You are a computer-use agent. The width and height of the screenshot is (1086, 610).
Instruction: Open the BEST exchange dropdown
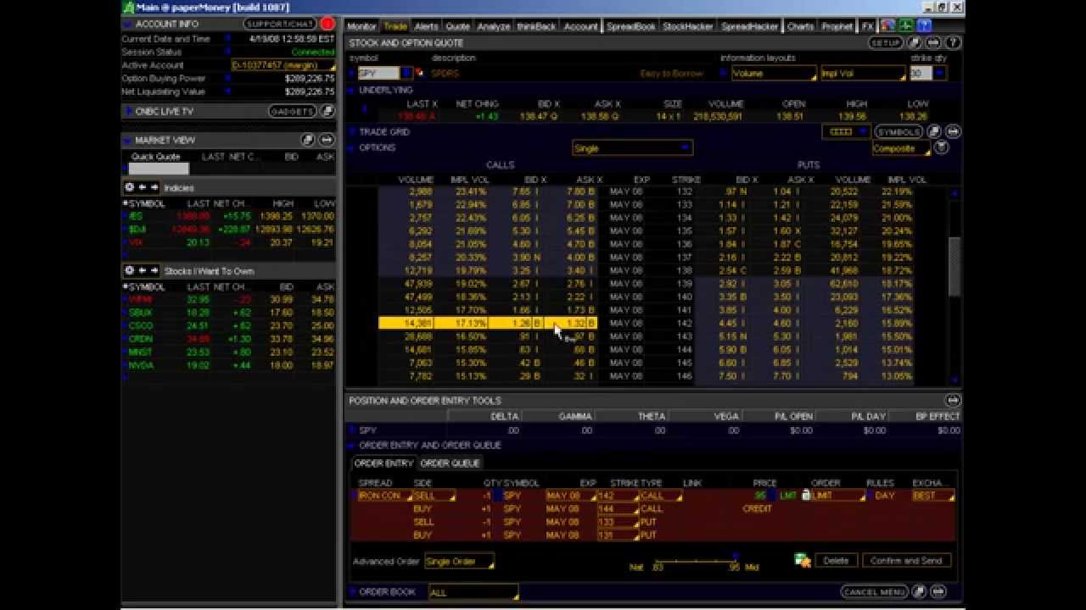coord(932,496)
